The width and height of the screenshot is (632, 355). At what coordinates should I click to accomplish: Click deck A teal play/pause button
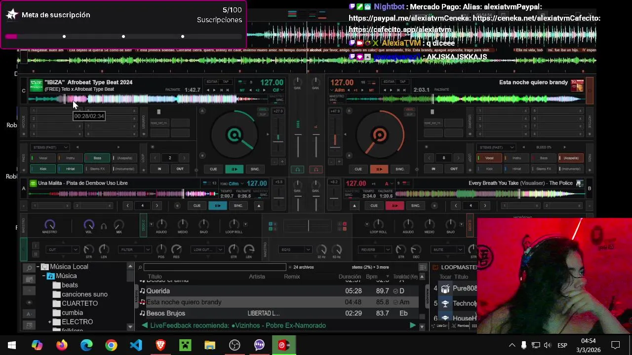click(217, 206)
